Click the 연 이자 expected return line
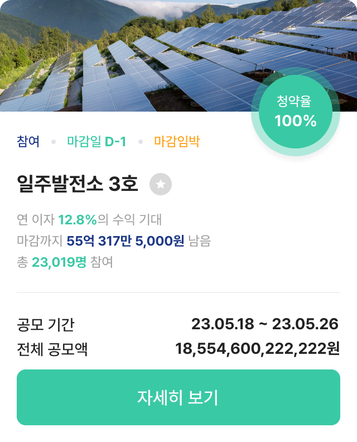The image size is (357, 442). [x=89, y=219]
